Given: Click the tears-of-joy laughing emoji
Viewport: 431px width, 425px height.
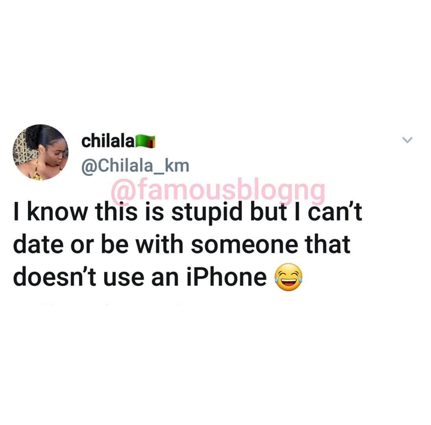Looking at the screenshot, I should (x=289, y=277).
